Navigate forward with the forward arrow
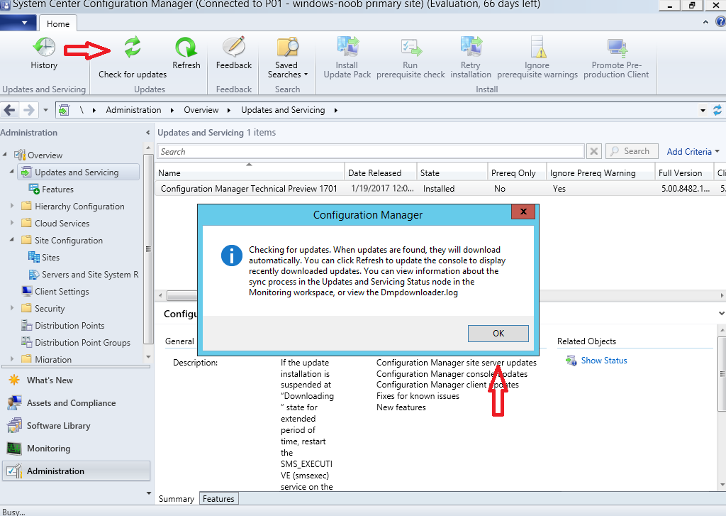Screen dimensions: 726x516 (x=28, y=110)
